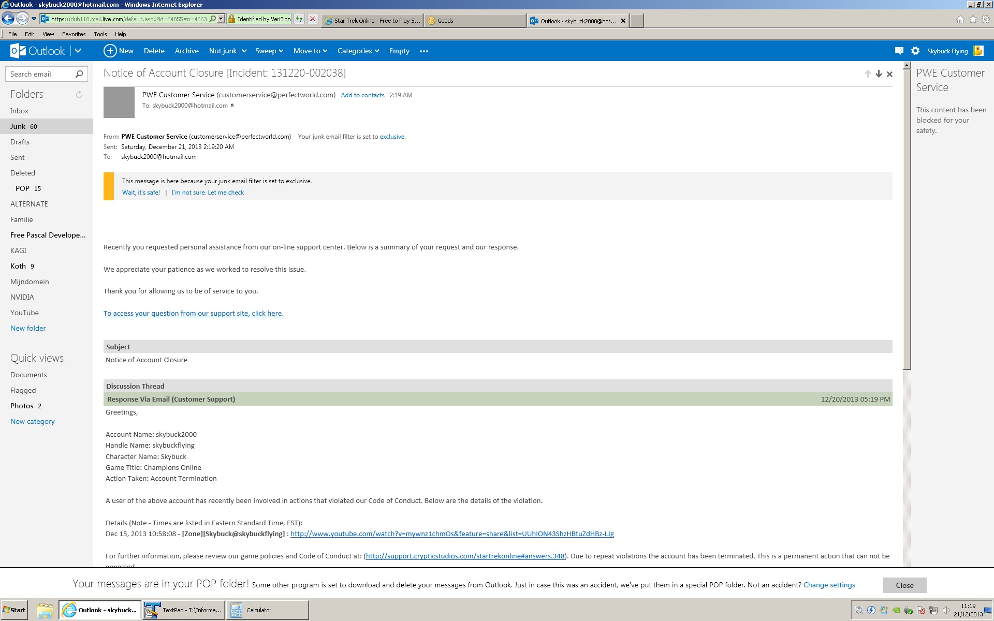Click the New message plus icon

110,51
